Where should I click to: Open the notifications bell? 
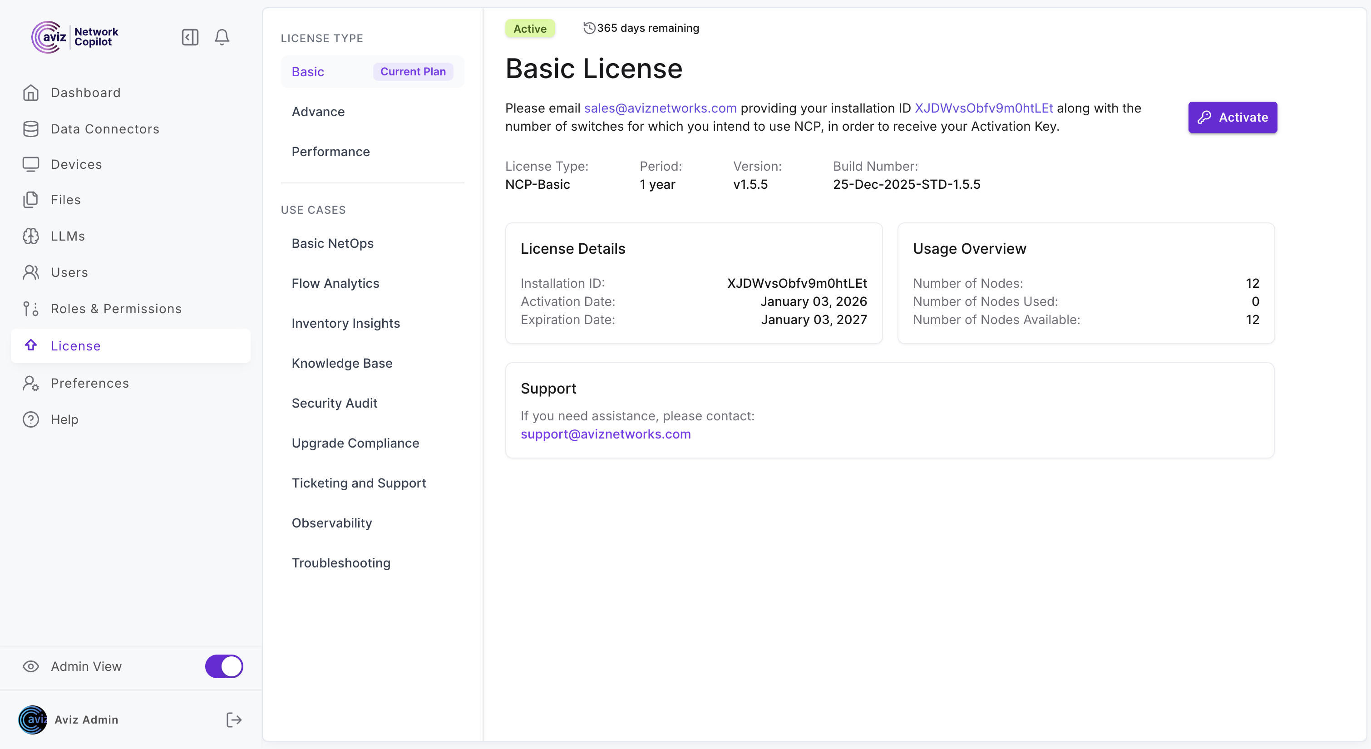(x=222, y=37)
